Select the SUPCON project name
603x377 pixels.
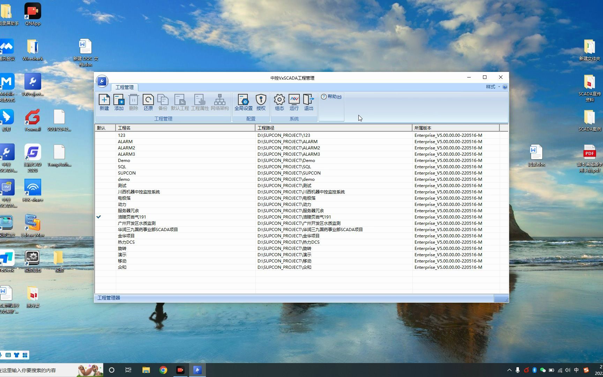(x=127, y=173)
